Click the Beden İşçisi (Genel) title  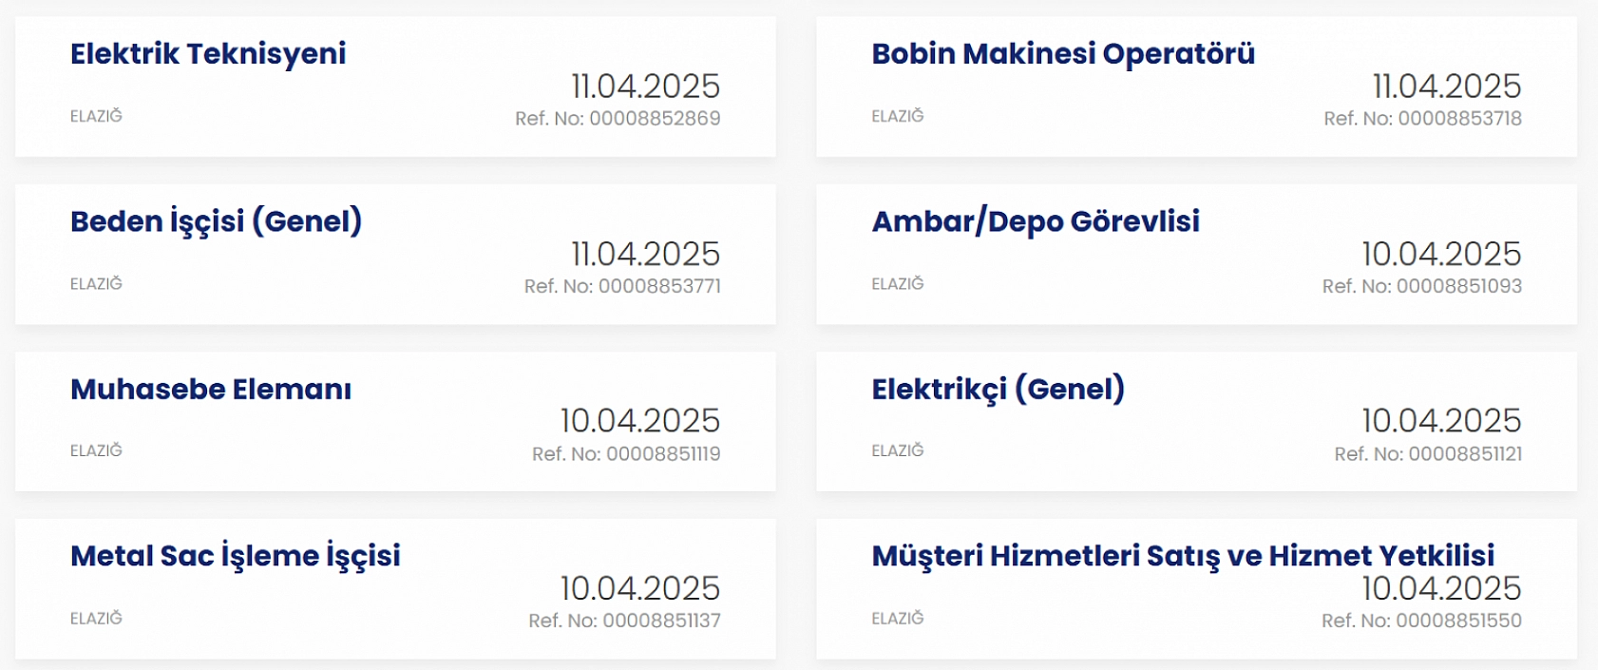(216, 221)
